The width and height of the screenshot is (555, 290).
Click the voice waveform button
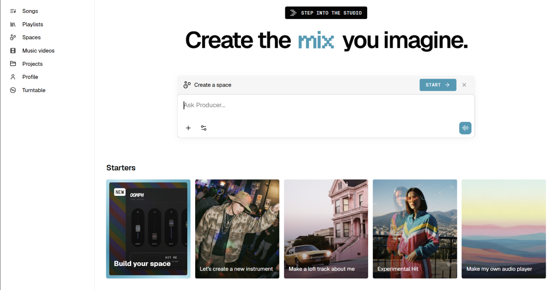point(465,128)
